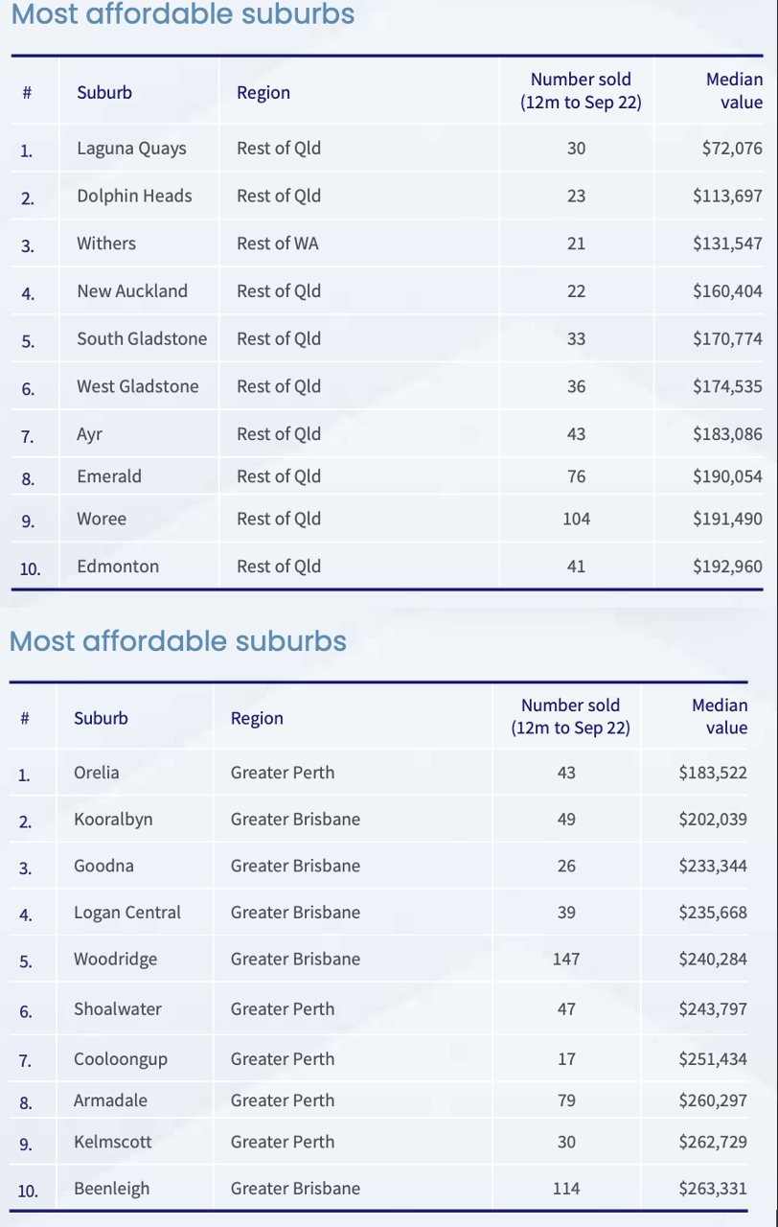Image resolution: width=778 pixels, height=1227 pixels.
Task: Select the Dolphin Heads suburb entry
Action: [x=134, y=196]
